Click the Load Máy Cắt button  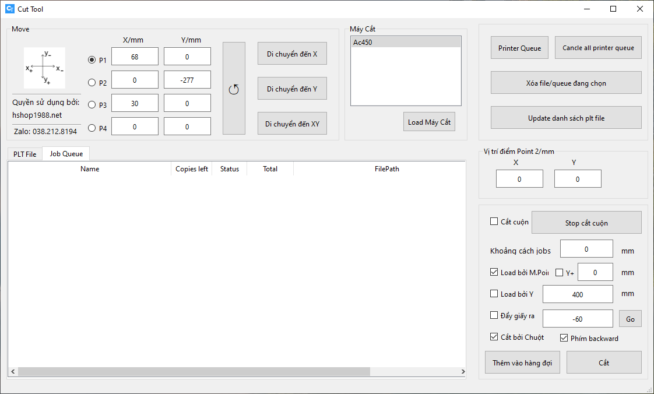[x=429, y=122]
